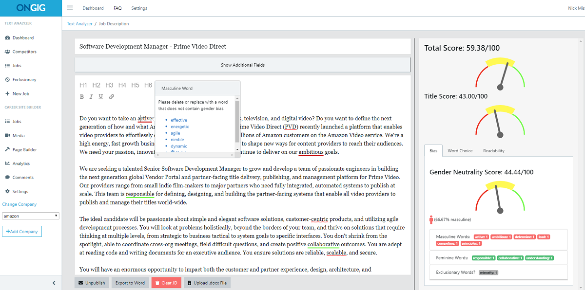This screenshot has width=585, height=290.
Task: Insert a hyperlink with the link icon
Action: pyautogui.click(x=112, y=97)
